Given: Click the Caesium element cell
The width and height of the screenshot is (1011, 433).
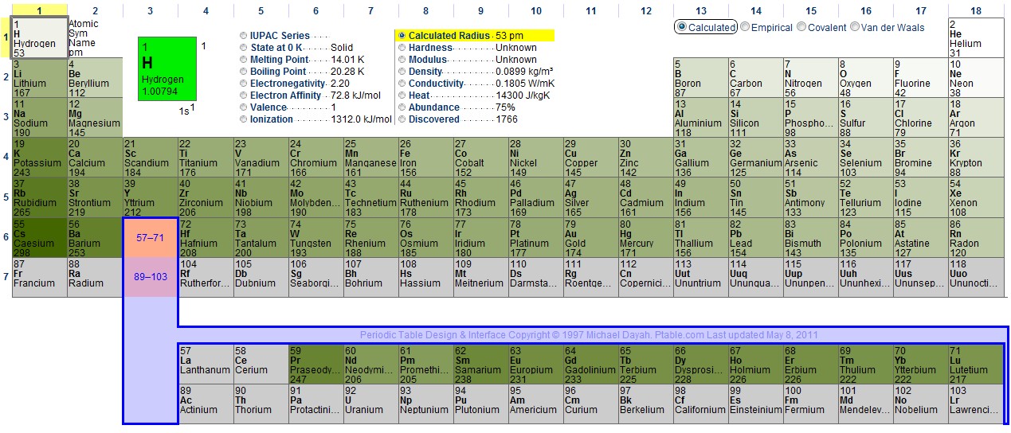Looking at the screenshot, I should click(x=40, y=237).
